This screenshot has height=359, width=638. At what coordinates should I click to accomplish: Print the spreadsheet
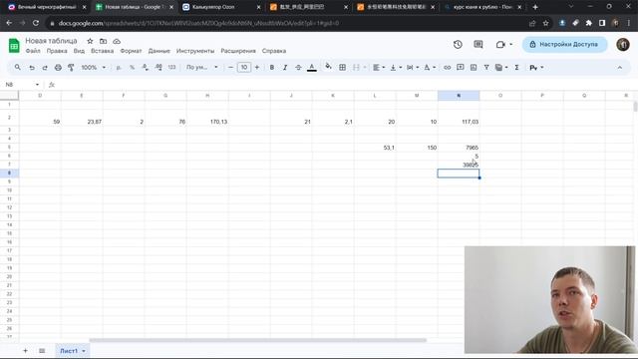[58, 68]
